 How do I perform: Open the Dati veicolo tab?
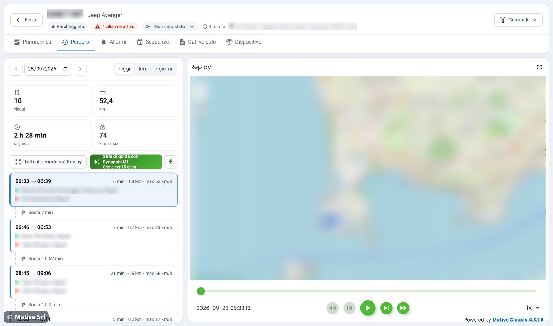coord(198,42)
